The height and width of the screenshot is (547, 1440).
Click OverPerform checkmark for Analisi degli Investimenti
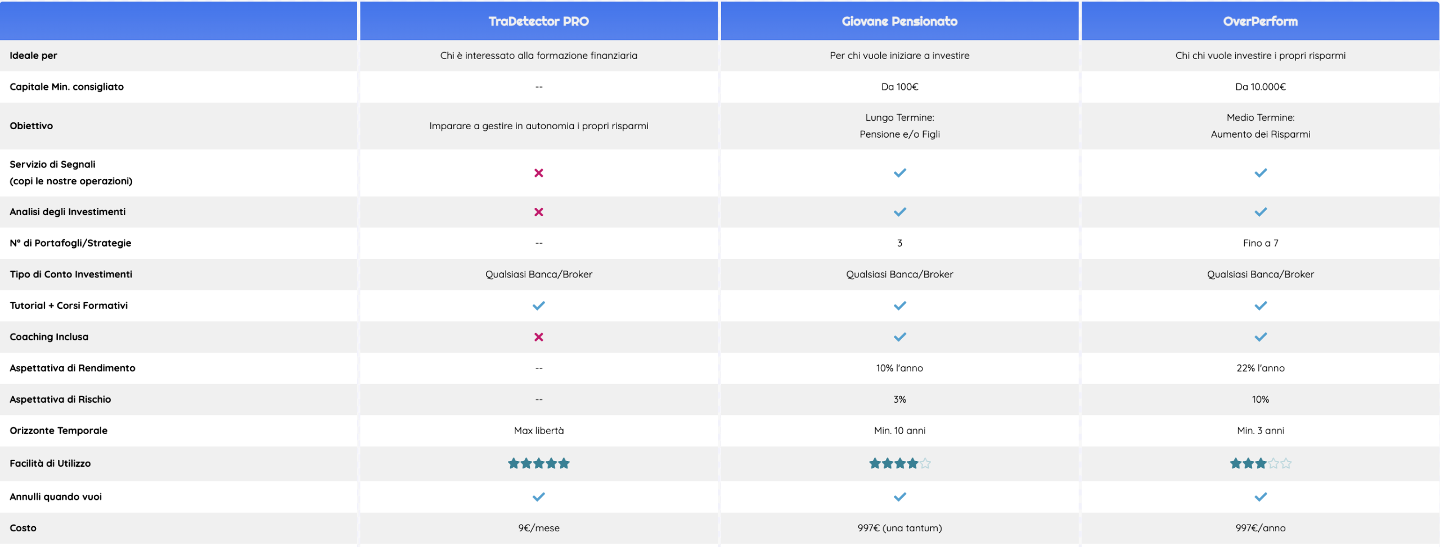(1261, 212)
